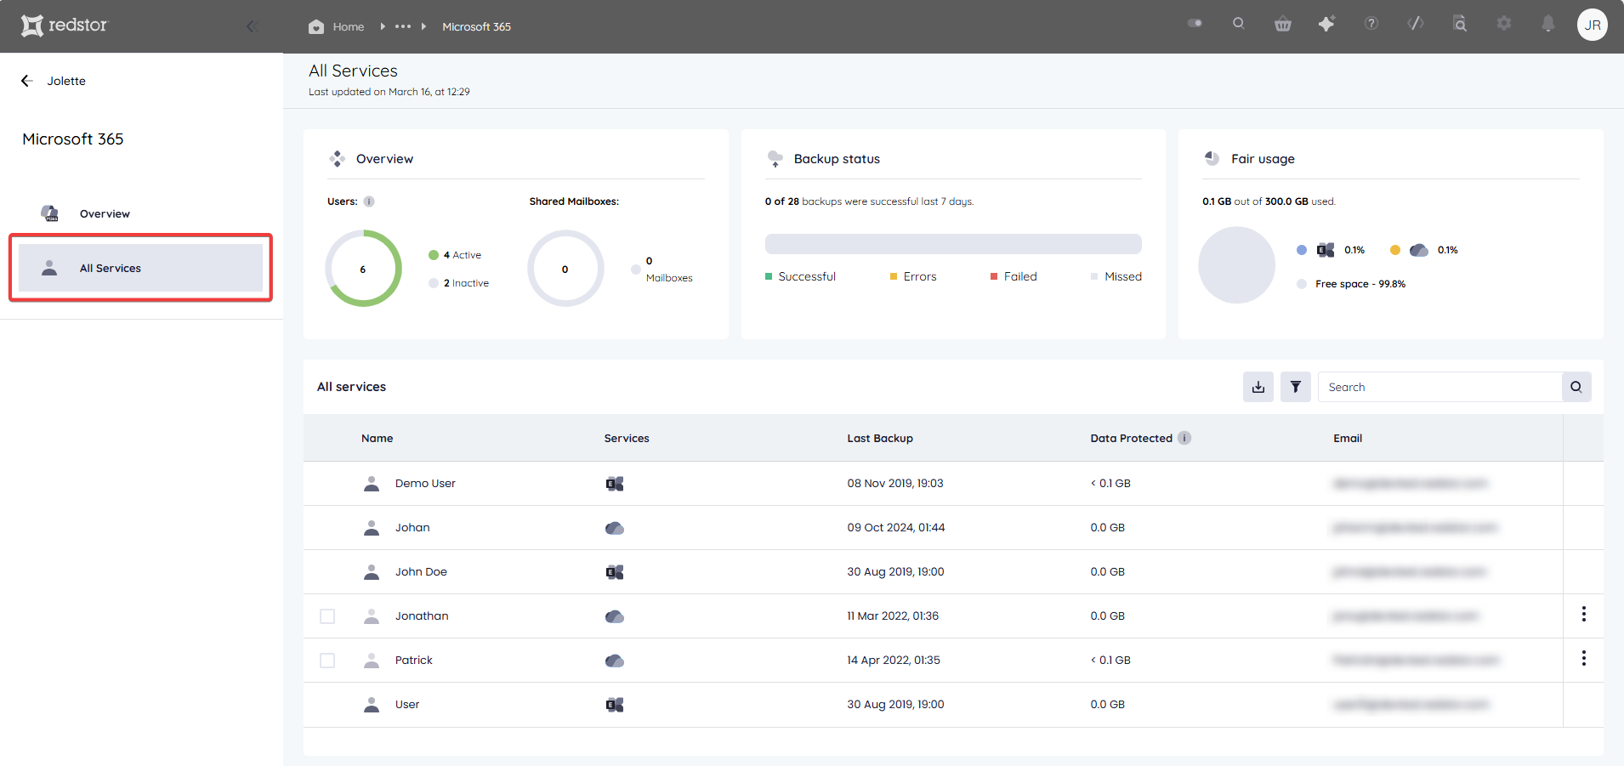
Task: Click the cloud icon in Fair usage legend
Action: tap(1419, 250)
